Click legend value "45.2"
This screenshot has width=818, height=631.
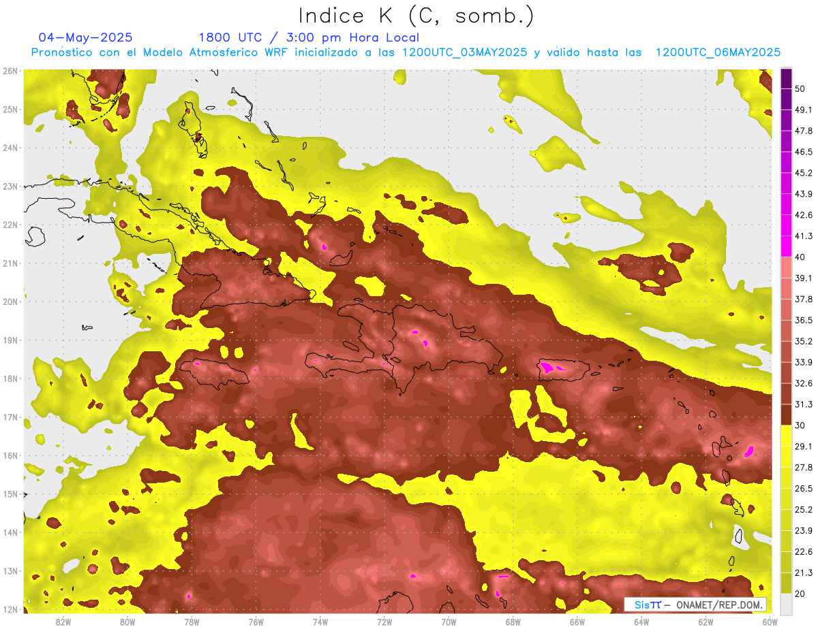point(804,173)
